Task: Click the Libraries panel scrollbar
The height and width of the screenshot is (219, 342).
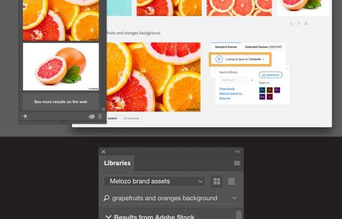Action: point(239,215)
